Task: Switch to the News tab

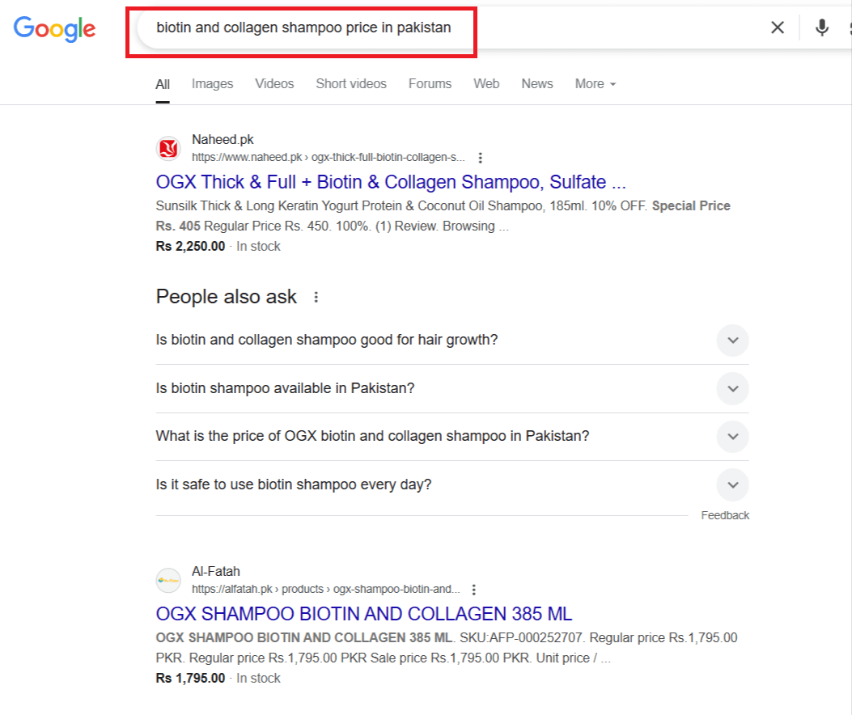Action: (537, 84)
